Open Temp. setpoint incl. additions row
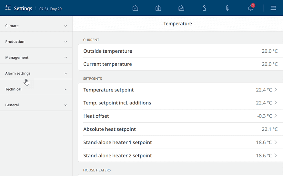The height and width of the screenshot is (176, 283). 180,103
